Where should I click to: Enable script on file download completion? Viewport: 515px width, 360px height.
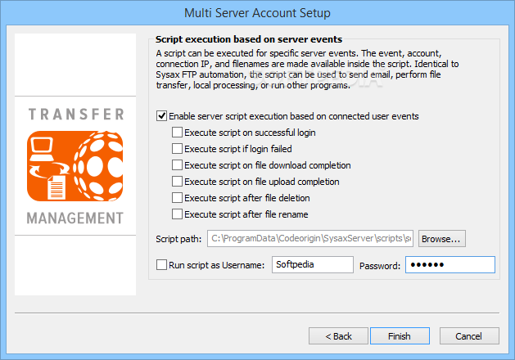point(178,165)
